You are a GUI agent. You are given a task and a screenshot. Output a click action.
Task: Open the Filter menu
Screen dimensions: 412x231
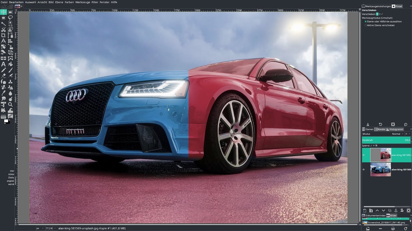[95, 2]
